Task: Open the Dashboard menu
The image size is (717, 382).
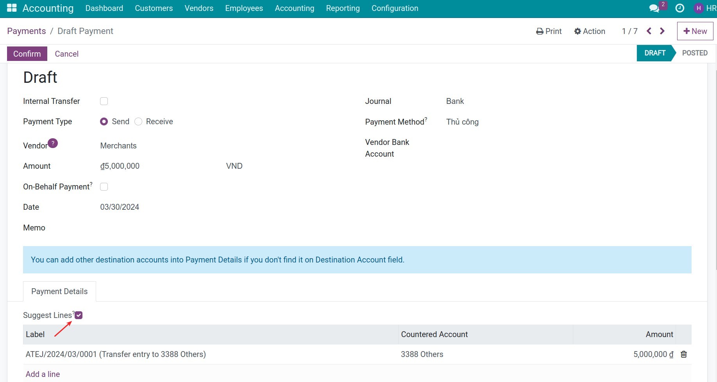Action: pos(104,8)
